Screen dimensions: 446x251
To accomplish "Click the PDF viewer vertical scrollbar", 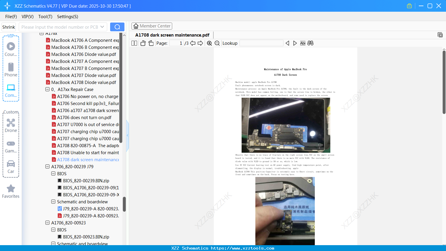I will [444, 82].
